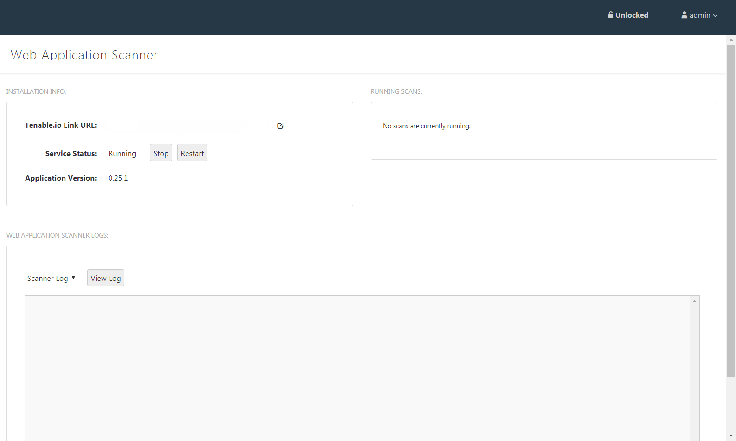Click the padlock icon next to Unlocked

point(611,15)
